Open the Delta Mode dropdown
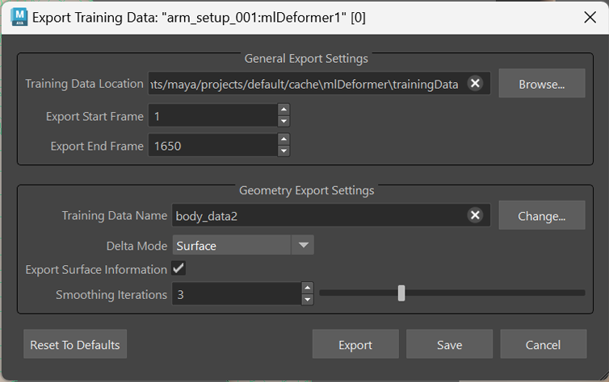609x382 pixels. click(x=243, y=245)
